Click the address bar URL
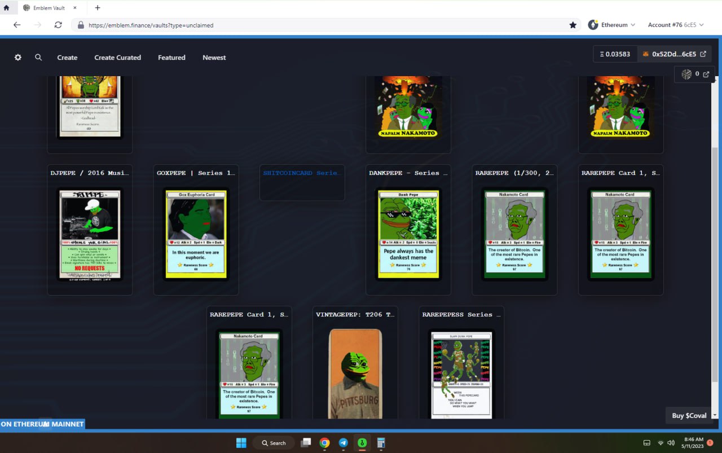This screenshot has width=722, height=453. tap(151, 25)
